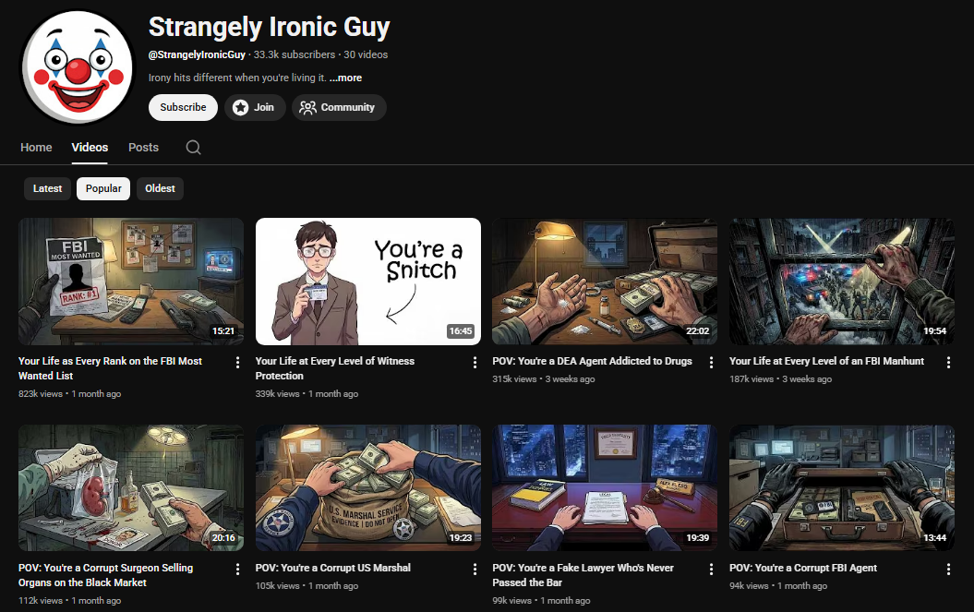This screenshot has height=612, width=974.
Task: Enable the Latest video sort filter
Action: (x=47, y=188)
